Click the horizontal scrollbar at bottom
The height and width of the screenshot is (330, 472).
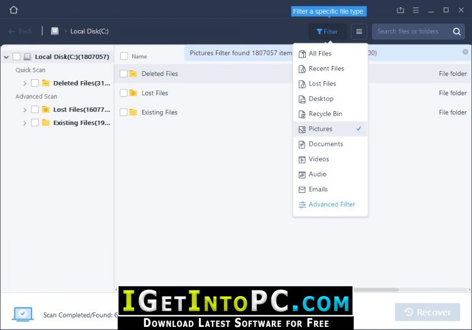pyautogui.click(x=376, y=290)
